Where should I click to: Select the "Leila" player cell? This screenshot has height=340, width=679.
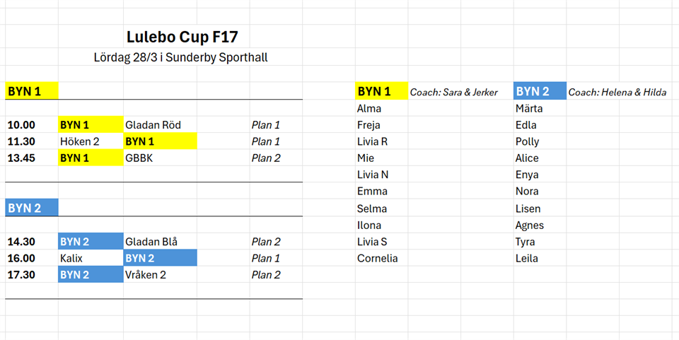(527, 258)
